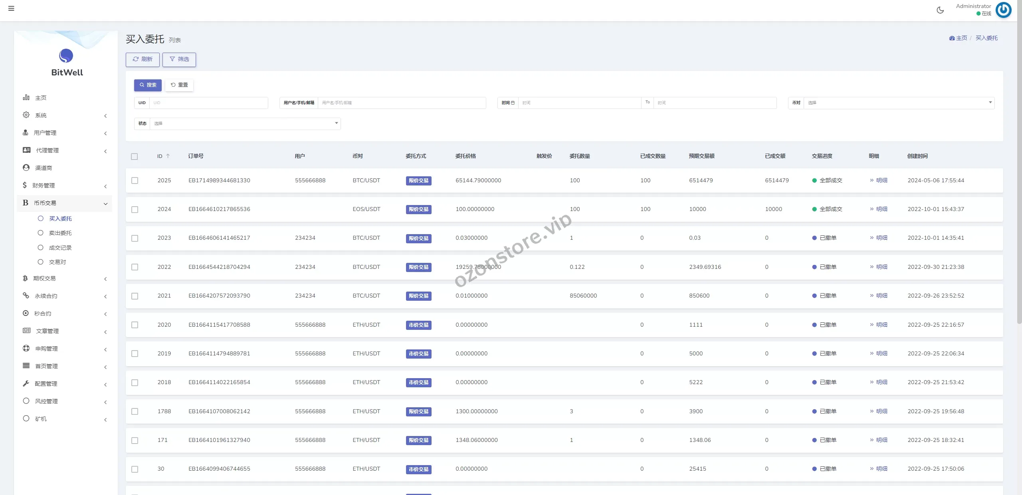This screenshot has width=1022, height=495.
Task: Open the 币对 select dropdown
Action: click(898, 103)
